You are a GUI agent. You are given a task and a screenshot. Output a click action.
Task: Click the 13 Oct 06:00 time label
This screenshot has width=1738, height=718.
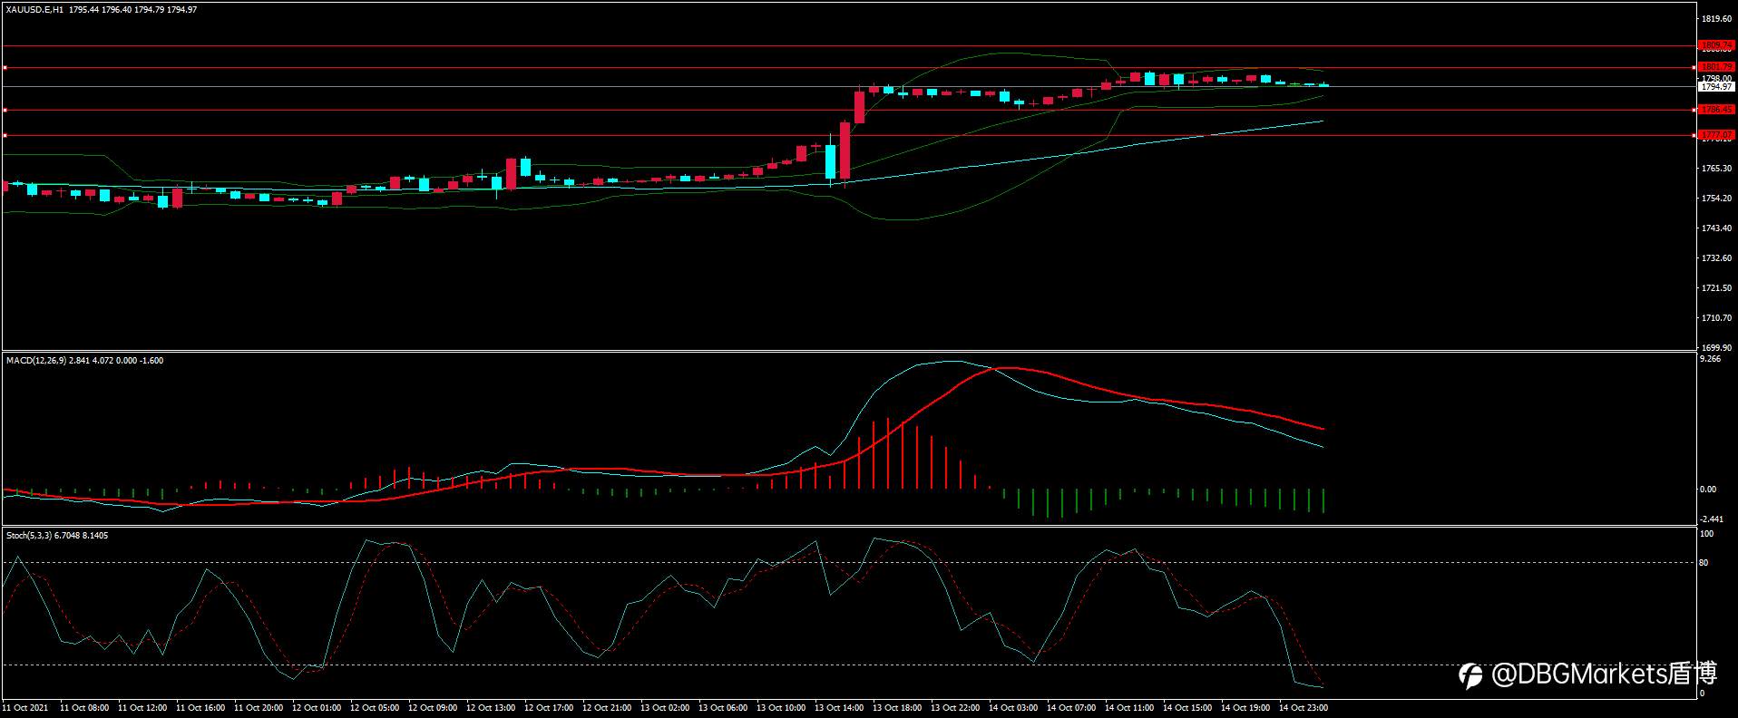pos(723,707)
